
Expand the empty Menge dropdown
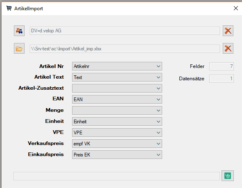click(x=117, y=110)
